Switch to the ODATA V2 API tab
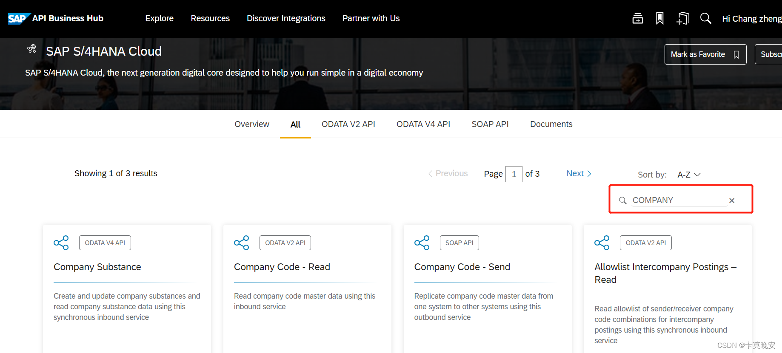This screenshot has height=353, width=782. coord(348,124)
